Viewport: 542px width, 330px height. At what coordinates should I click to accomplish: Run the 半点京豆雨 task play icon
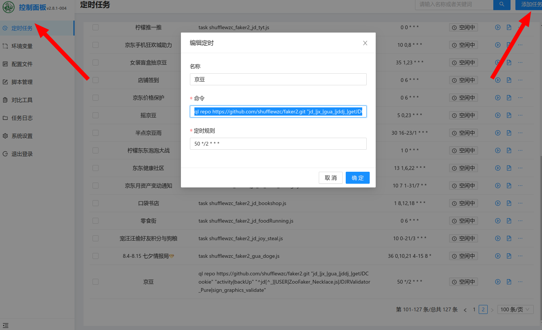click(498, 133)
